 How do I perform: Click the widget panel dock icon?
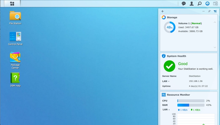(215, 11)
